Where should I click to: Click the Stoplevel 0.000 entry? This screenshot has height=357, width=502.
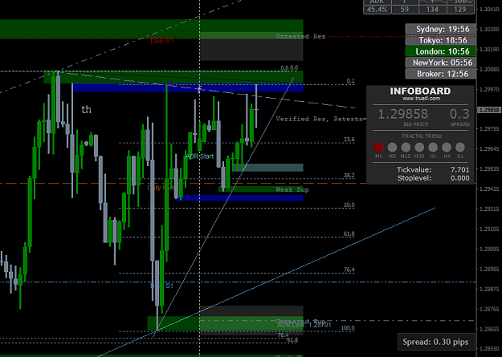[433, 178]
